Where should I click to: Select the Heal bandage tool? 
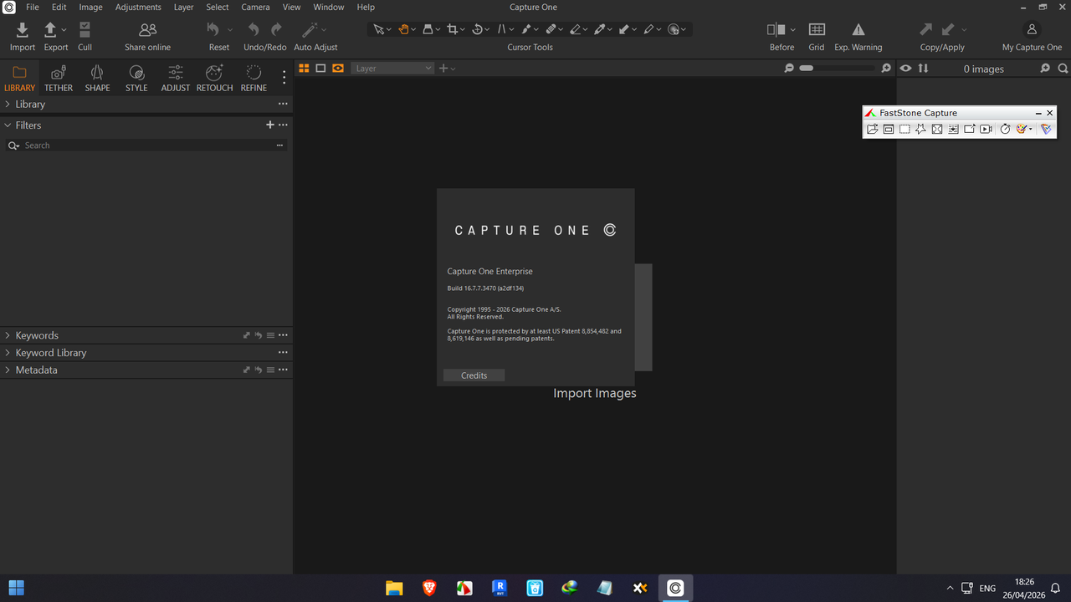551,29
